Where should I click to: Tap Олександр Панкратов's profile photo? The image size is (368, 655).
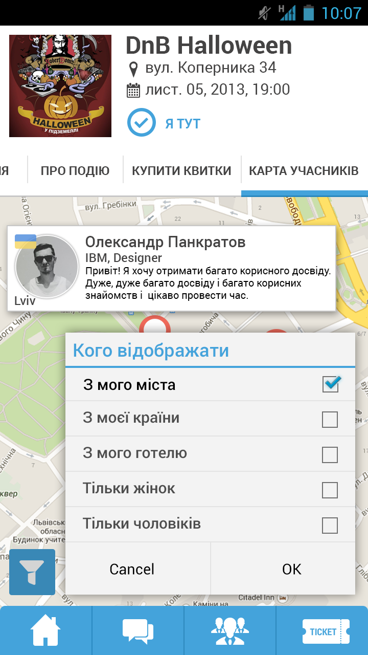point(47,267)
